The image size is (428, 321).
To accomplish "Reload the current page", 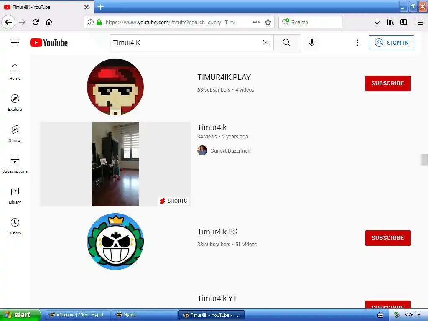I will 36,22.
